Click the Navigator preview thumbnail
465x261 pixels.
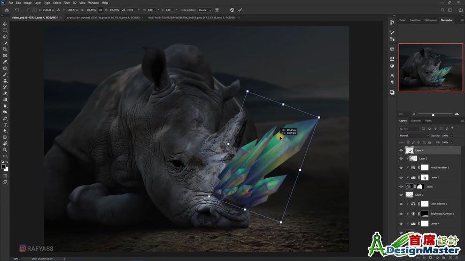point(431,67)
